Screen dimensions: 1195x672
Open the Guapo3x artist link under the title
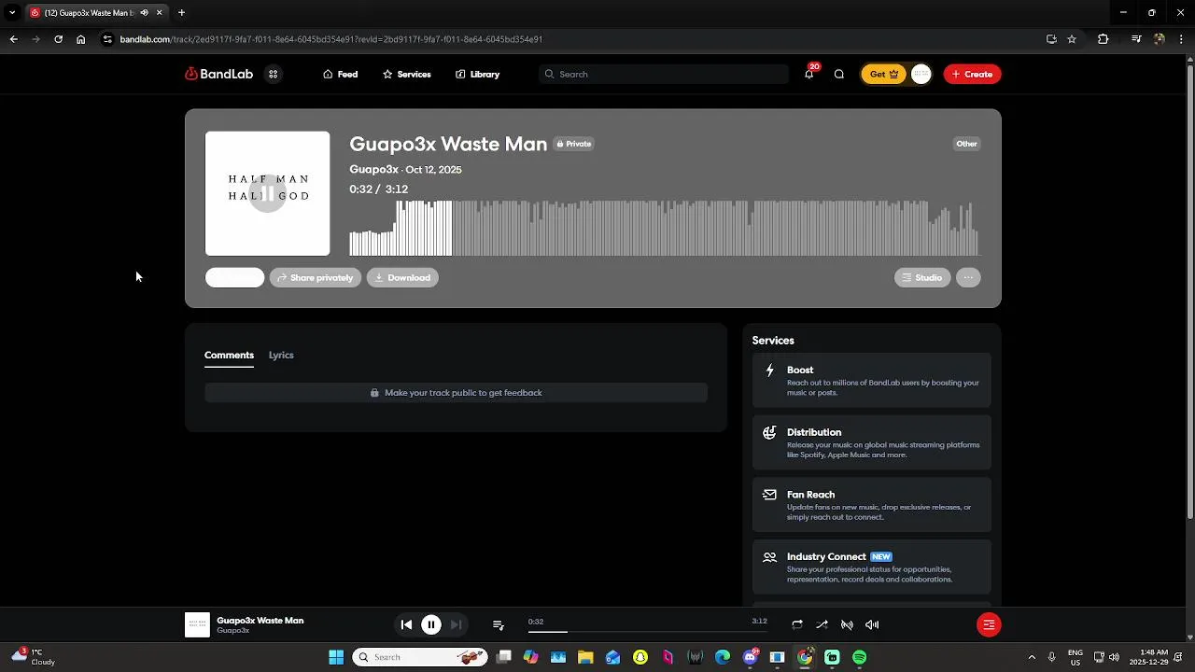(x=373, y=169)
